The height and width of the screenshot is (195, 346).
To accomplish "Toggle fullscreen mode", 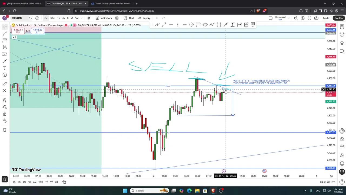I will (x=310, y=18).
